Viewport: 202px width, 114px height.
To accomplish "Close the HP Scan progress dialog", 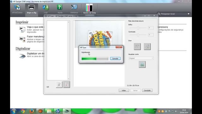I will (x=119, y=47).
